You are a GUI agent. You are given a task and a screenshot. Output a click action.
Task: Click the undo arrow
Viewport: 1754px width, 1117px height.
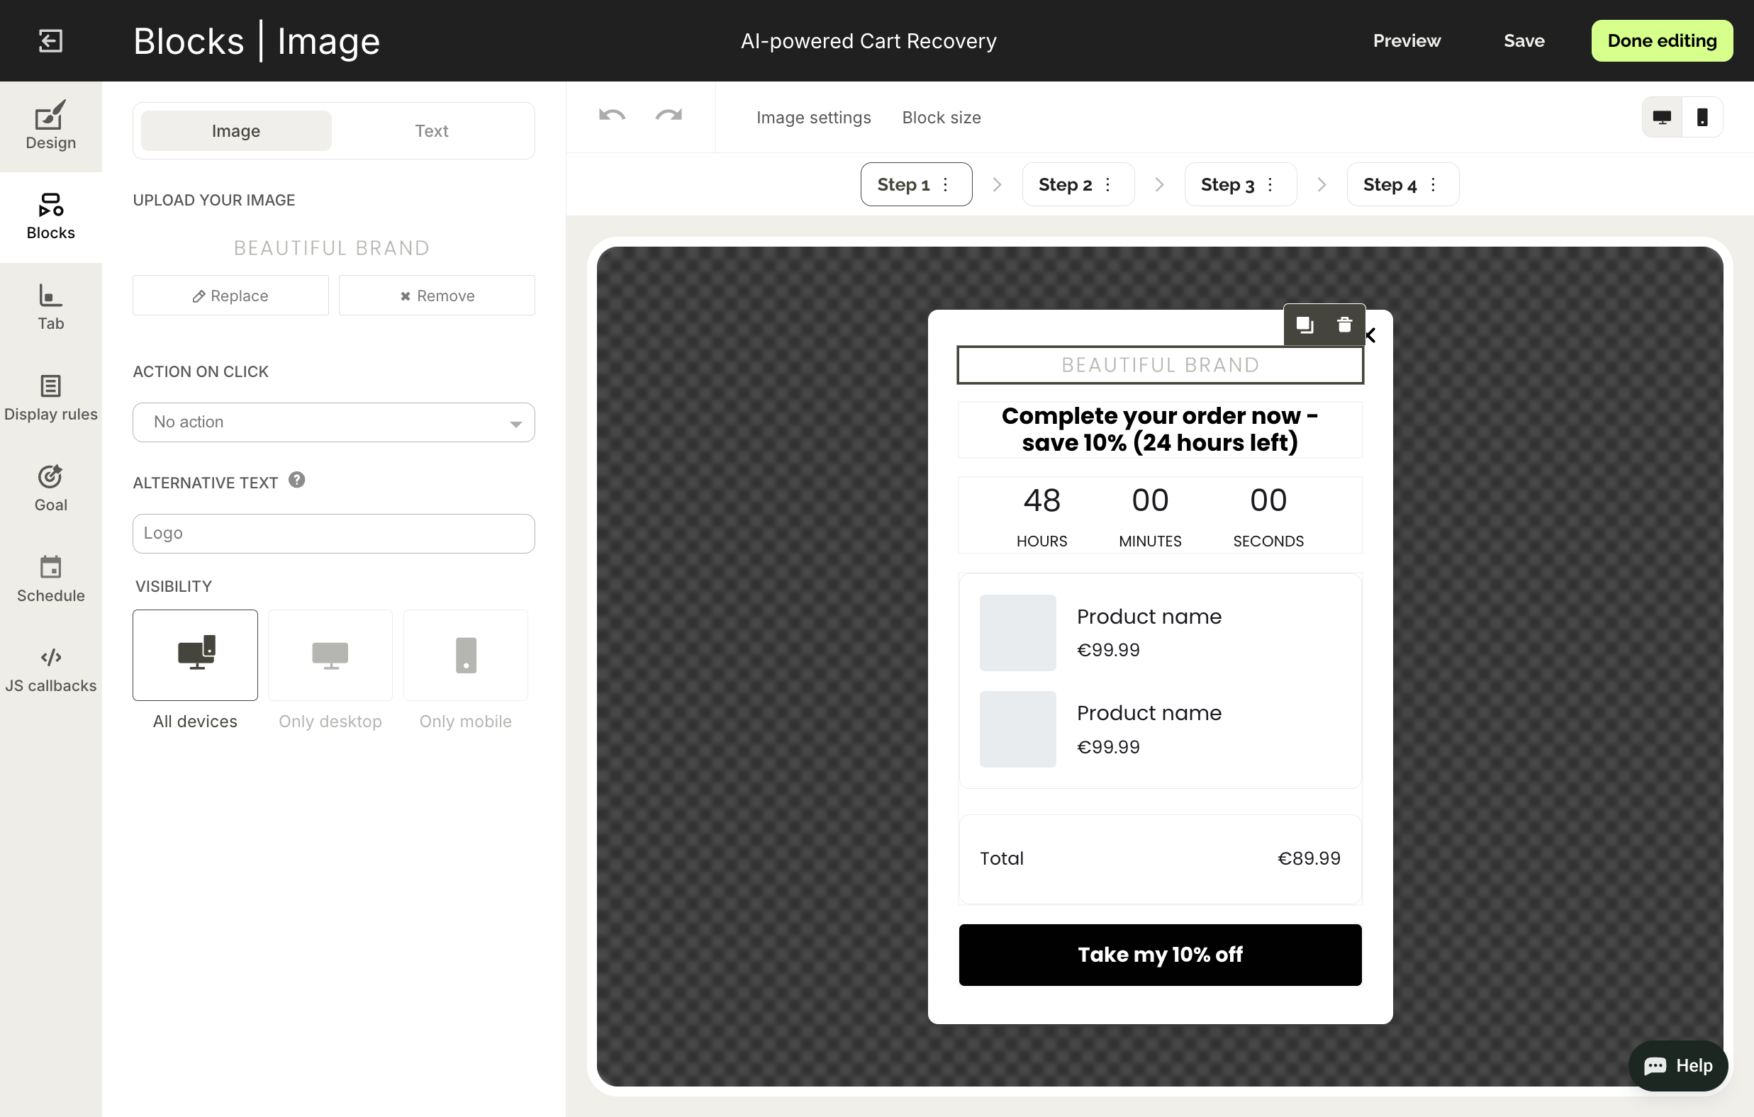tap(611, 116)
